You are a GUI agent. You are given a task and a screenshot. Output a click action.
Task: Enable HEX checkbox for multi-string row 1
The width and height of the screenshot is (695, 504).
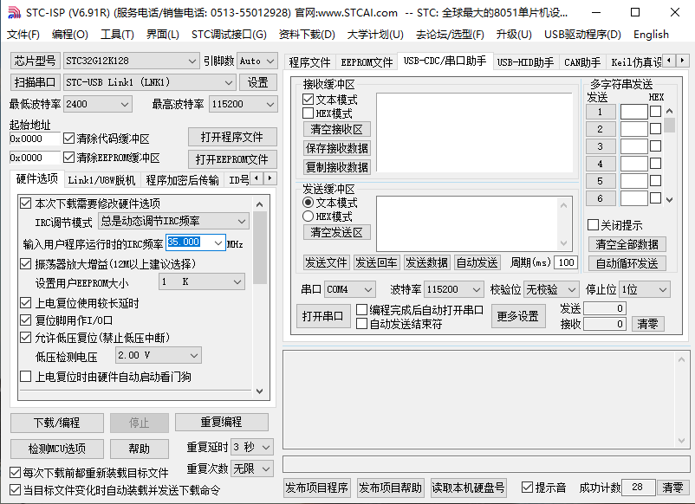tap(655, 111)
